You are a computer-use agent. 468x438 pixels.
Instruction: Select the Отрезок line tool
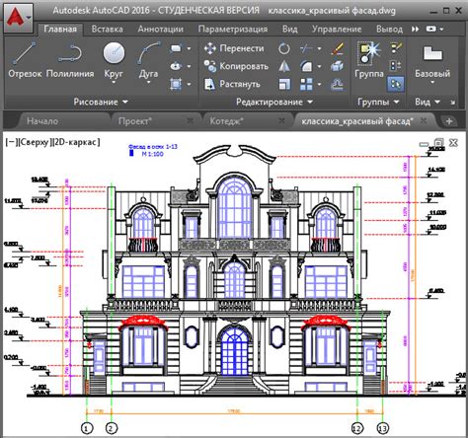tap(25, 60)
